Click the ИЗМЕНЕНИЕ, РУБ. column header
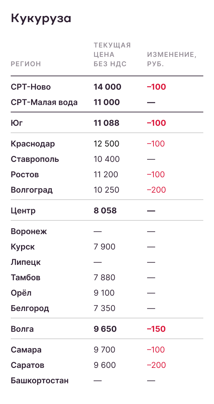The image size is (214, 404). 172,59
